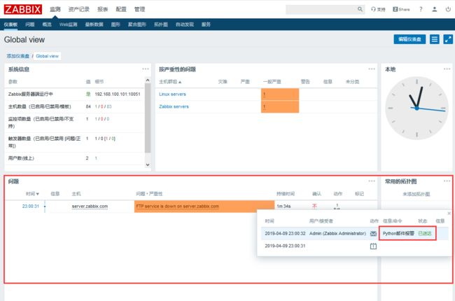455x301 pixels.
Task: Open the 系统信息 widget options menu
Action: [146, 69]
